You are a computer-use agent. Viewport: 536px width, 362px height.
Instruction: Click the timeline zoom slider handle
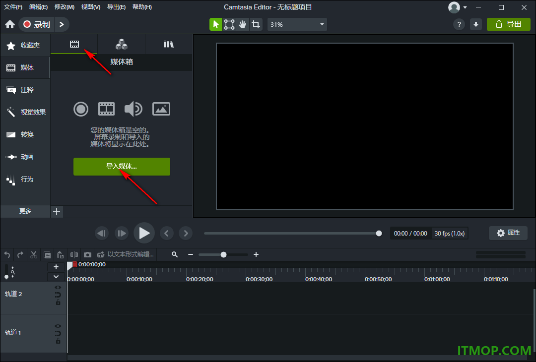point(223,254)
